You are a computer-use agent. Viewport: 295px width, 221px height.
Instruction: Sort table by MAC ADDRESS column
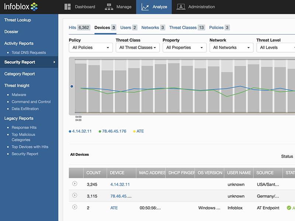point(151,173)
